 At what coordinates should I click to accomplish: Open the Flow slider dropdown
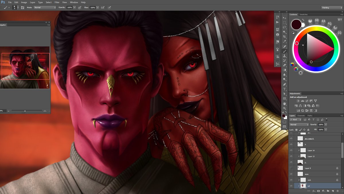tap(97, 7)
